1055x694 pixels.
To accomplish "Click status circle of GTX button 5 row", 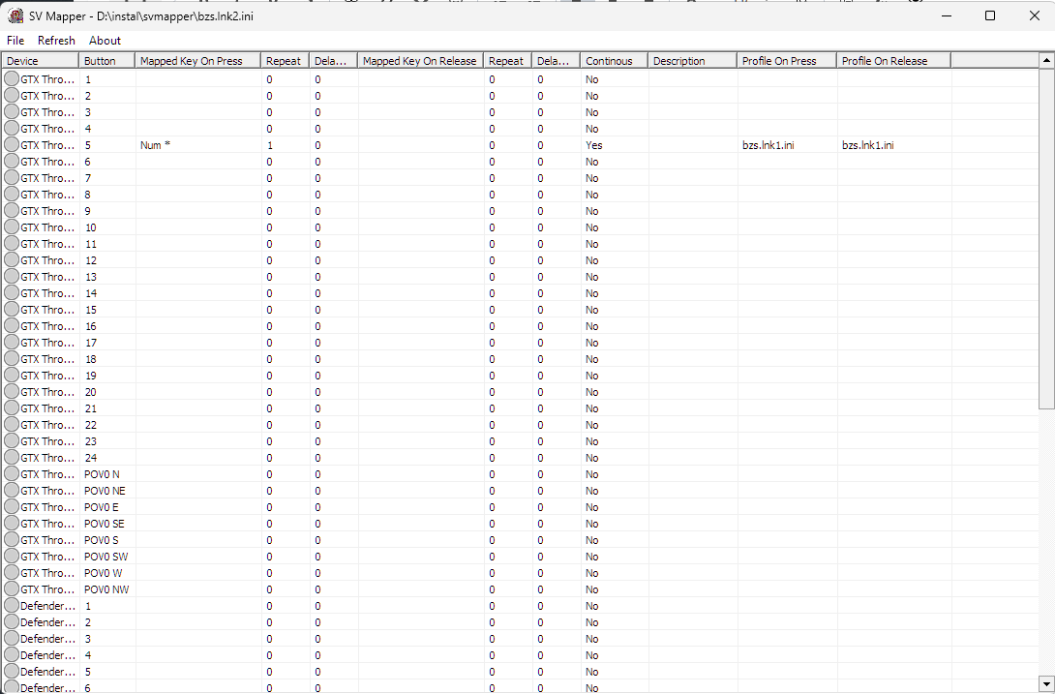I will pyautogui.click(x=12, y=145).
